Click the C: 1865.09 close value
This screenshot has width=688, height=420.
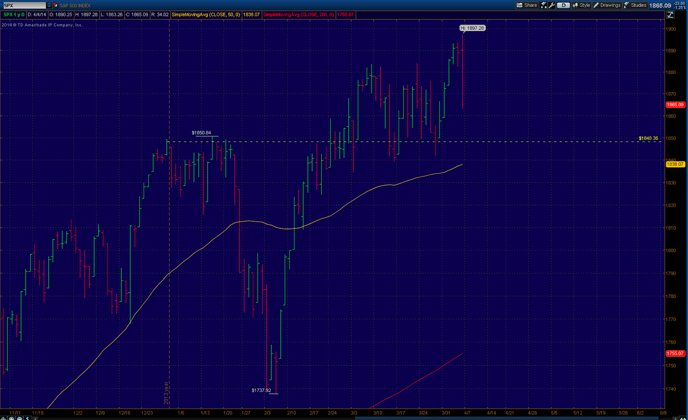click(137, 15)
